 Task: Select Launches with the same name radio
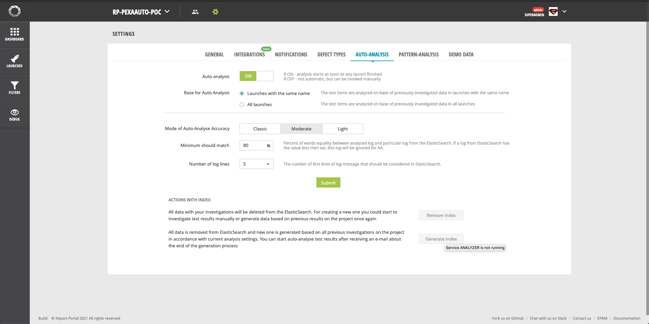click(x=242, y=94)
